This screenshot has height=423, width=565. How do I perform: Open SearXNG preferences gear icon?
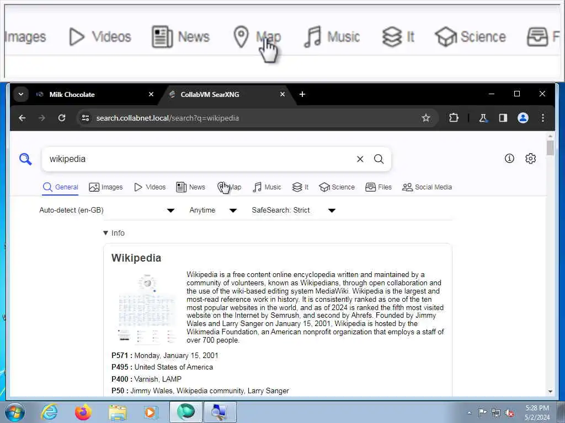click(530, 158)
